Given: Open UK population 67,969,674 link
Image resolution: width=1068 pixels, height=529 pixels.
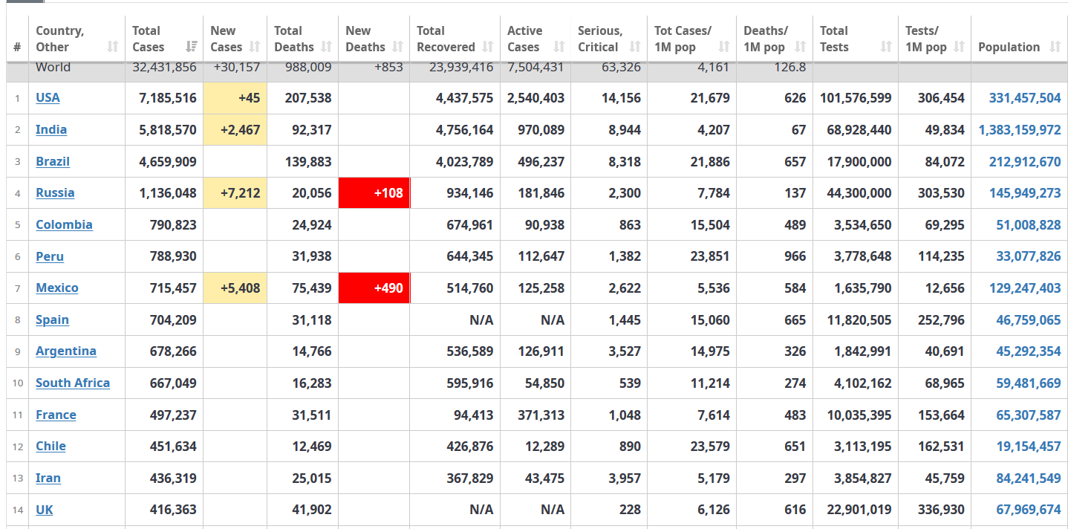Looking at the screenshot, I should [1029, 510].
